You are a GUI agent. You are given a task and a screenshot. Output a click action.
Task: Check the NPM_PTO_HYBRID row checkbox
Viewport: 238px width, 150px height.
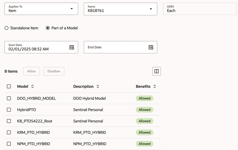tap(9, 144)
